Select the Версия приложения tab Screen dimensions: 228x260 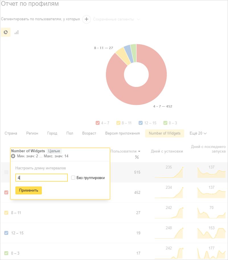122,133
